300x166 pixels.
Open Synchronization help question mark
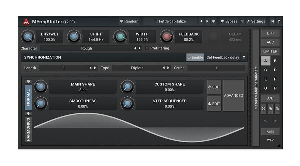click(244, 57)
